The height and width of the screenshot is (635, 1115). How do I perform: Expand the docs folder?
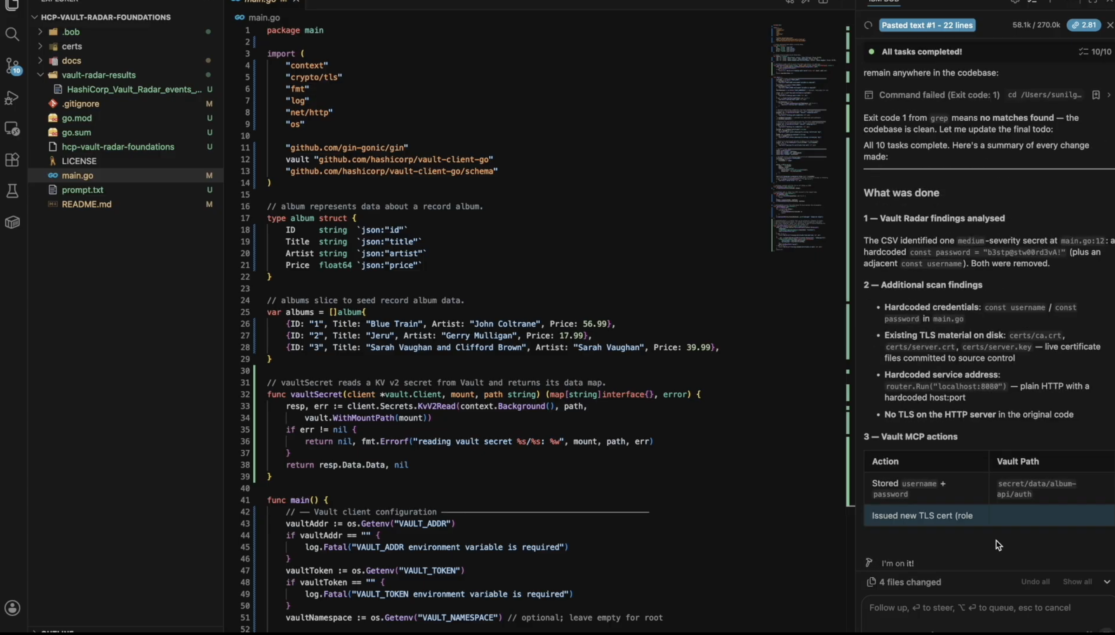pyautogui.click(x=40, y=61)
